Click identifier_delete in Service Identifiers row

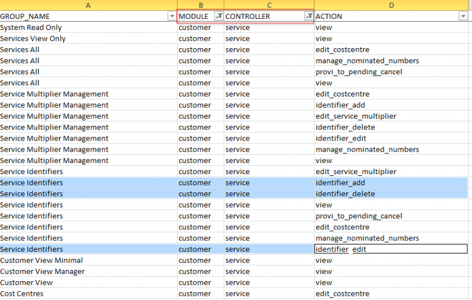click(391, 194)
